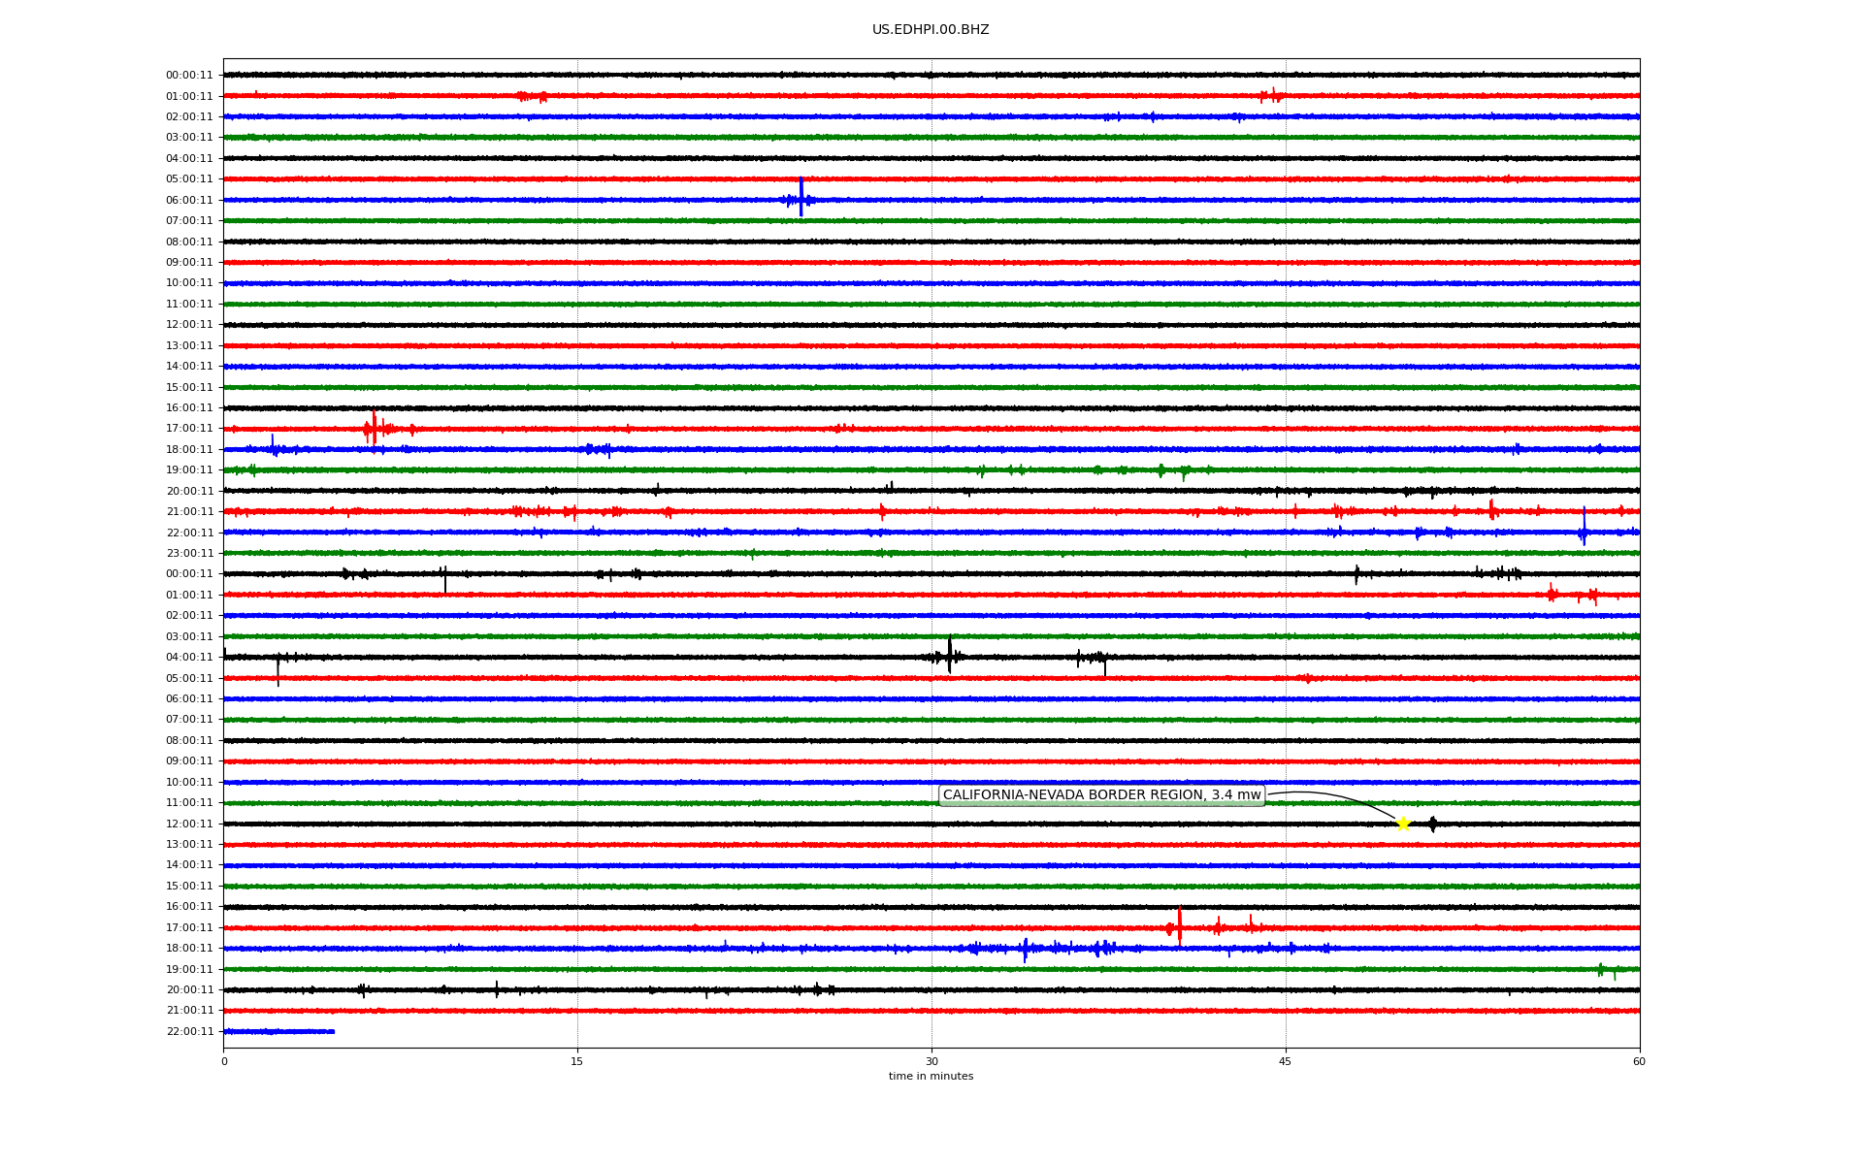Screen dimensions: 1863x1164
Task: Click the x-axis tick label 30
Action: point(931,1061)
